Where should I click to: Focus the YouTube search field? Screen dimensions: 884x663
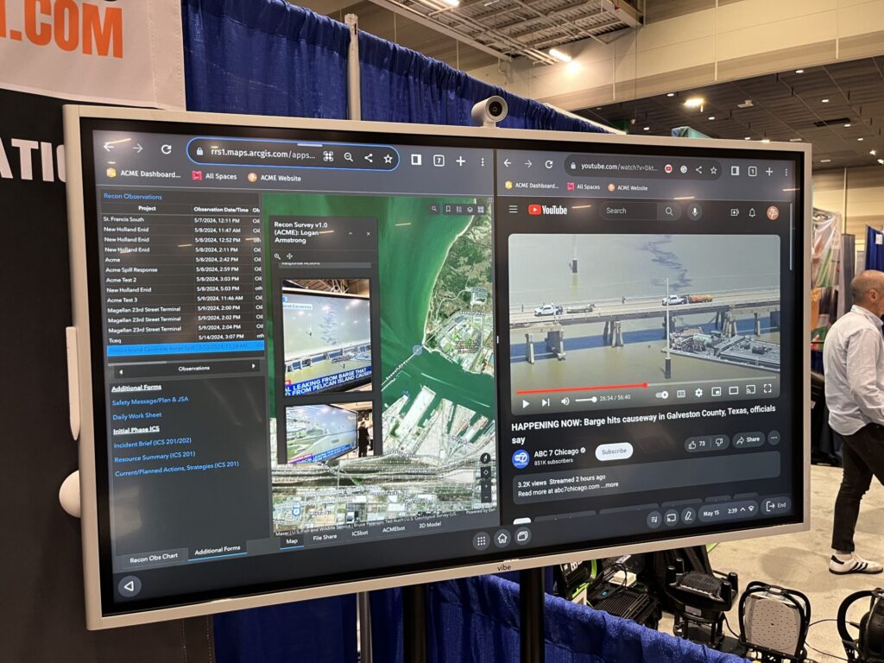(x=628, y=211)
